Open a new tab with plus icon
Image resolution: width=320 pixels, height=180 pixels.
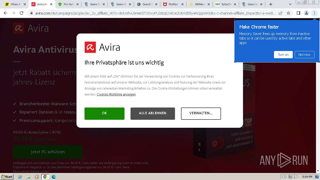pos(271,4)
